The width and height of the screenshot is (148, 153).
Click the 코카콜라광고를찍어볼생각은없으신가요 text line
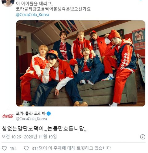pos(53,9)
